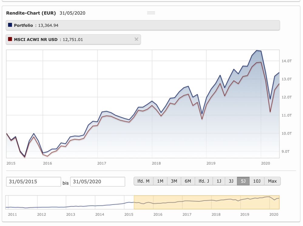
Task: Switch the chart to 3M range
Action: click(x=174, y=181)
